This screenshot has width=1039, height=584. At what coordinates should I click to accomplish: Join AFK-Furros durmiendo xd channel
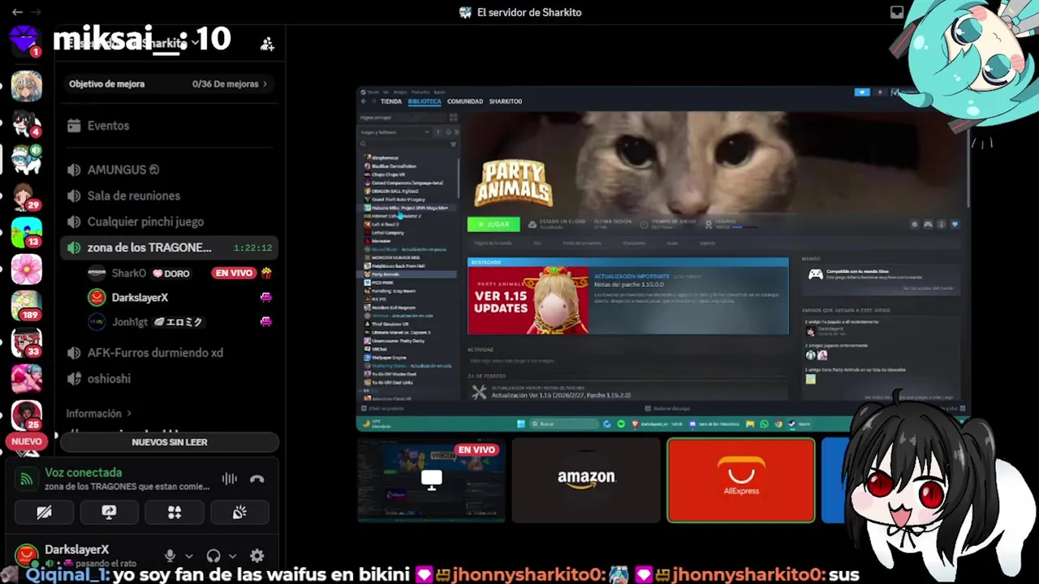pos(170,353)
